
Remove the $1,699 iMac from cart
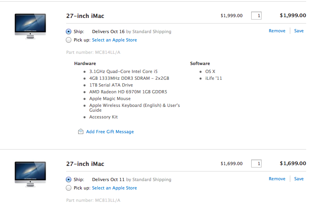[x=277, y=179]
